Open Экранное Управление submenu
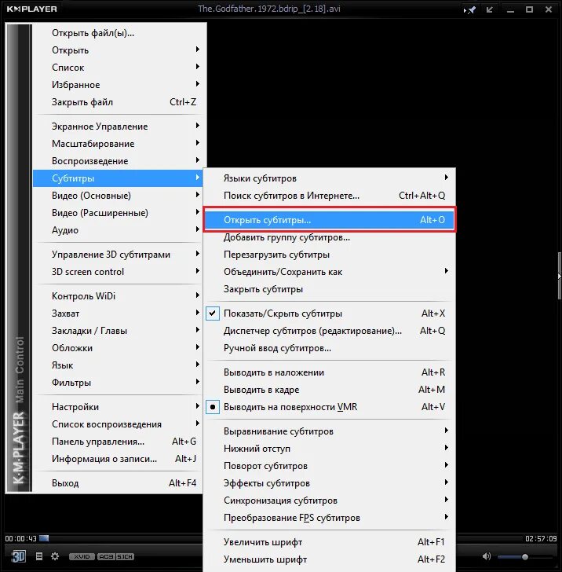This screenshot has height=572, width=562. click(118, 126)
